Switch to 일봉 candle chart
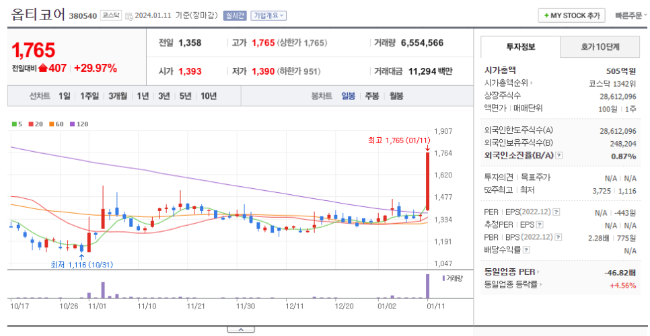Screen dimensions: 650x336 click(x=349, y=96)
